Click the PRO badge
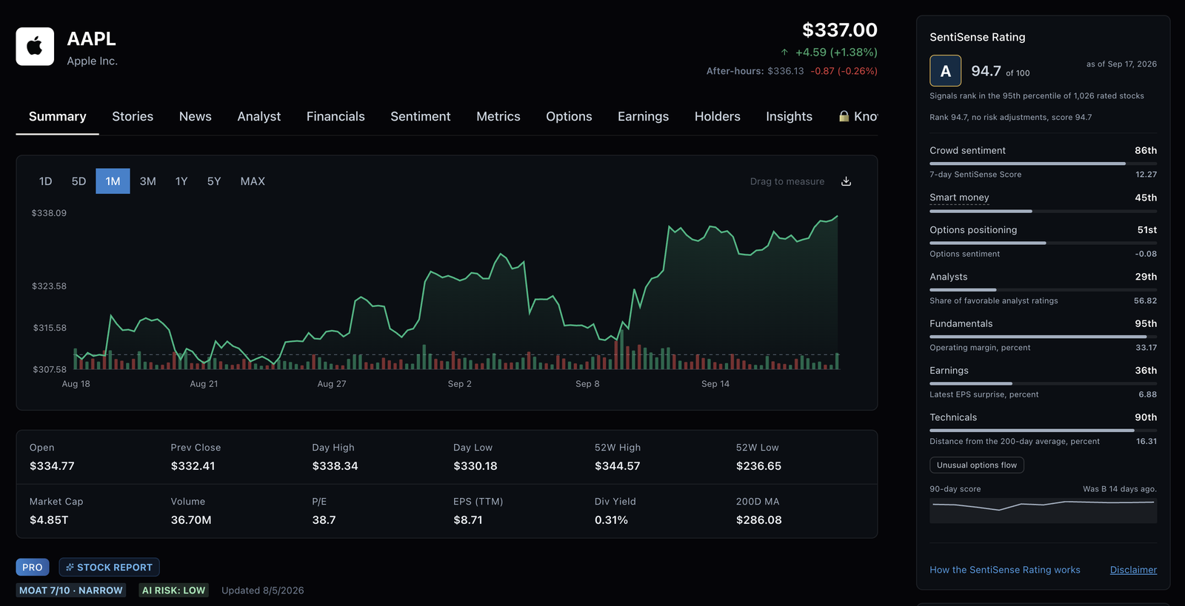 point(33,568)
